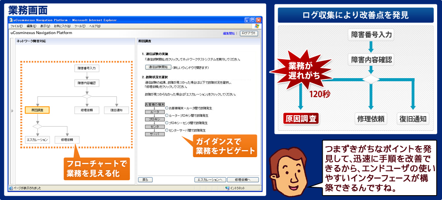The width and height of the screenshot is (442, 200).
Task: Select the 修理依頼 node beside エスカレーション
Action: (67, 140)
